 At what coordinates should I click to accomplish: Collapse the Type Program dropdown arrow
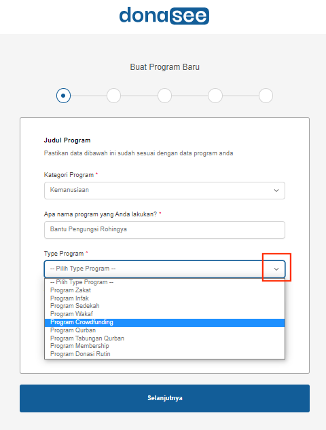pos(276,269)
